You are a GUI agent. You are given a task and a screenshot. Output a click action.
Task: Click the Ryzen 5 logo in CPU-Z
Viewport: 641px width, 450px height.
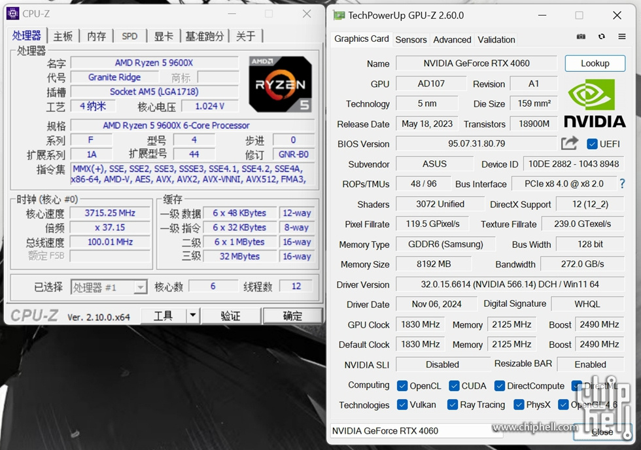281,84
